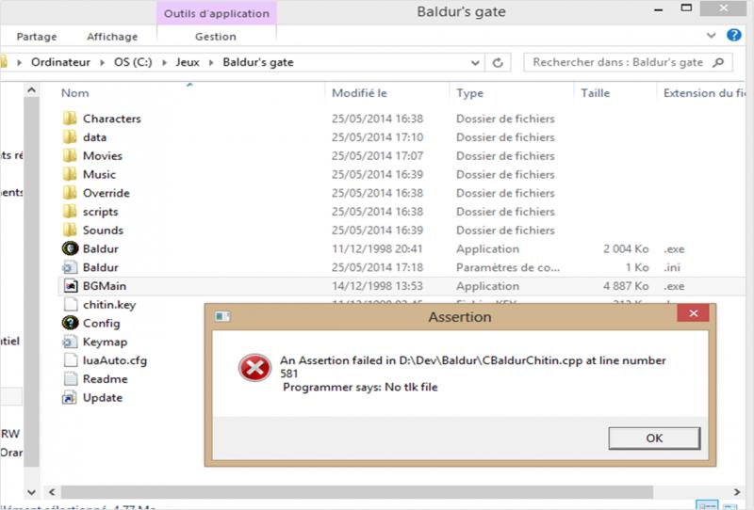The width and height of the screenshot is (754, 510).
Task: Click Baldur's gate in the address bar
Action: [x=258, y=62]
